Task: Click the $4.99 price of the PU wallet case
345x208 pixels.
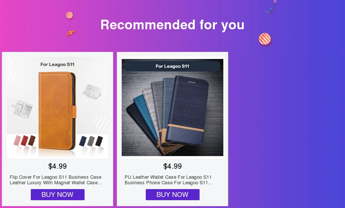Action: coord(172,166)
